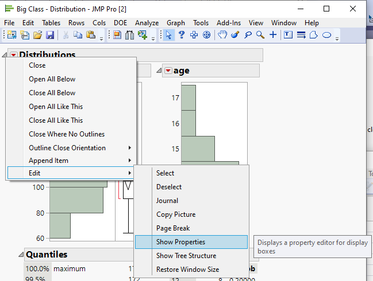Image resolution: width=373 pixels, height=281 pixels.
Task: Click the age 17 histogram bar
Action: tap(189, 97)
